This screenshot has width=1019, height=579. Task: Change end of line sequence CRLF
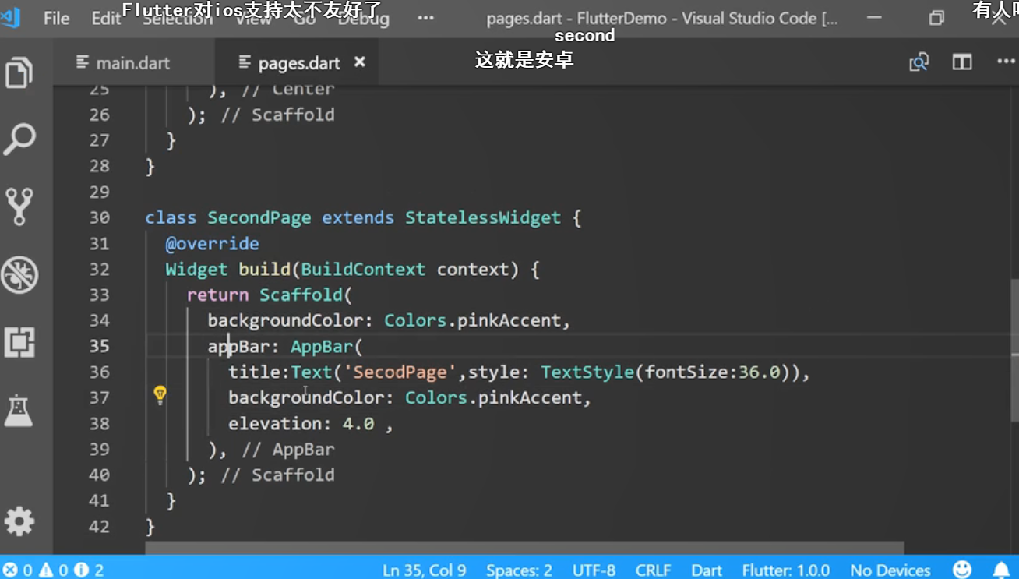(x=653, y=570)
